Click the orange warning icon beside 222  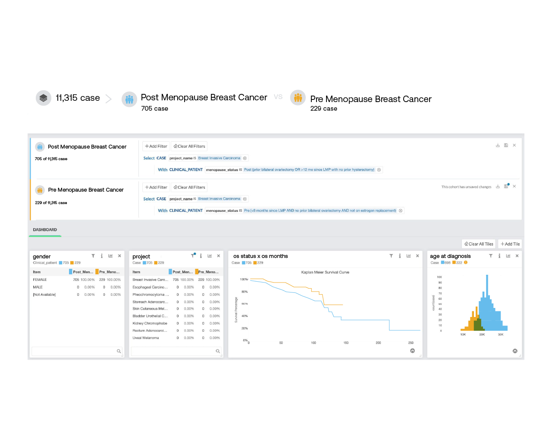[466, 262]
